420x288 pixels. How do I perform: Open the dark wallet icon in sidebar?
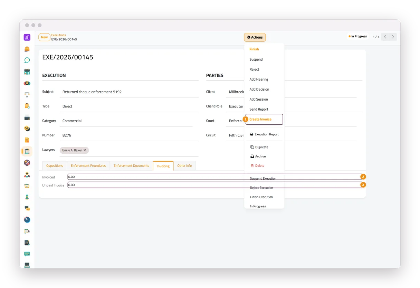(27, 117)
